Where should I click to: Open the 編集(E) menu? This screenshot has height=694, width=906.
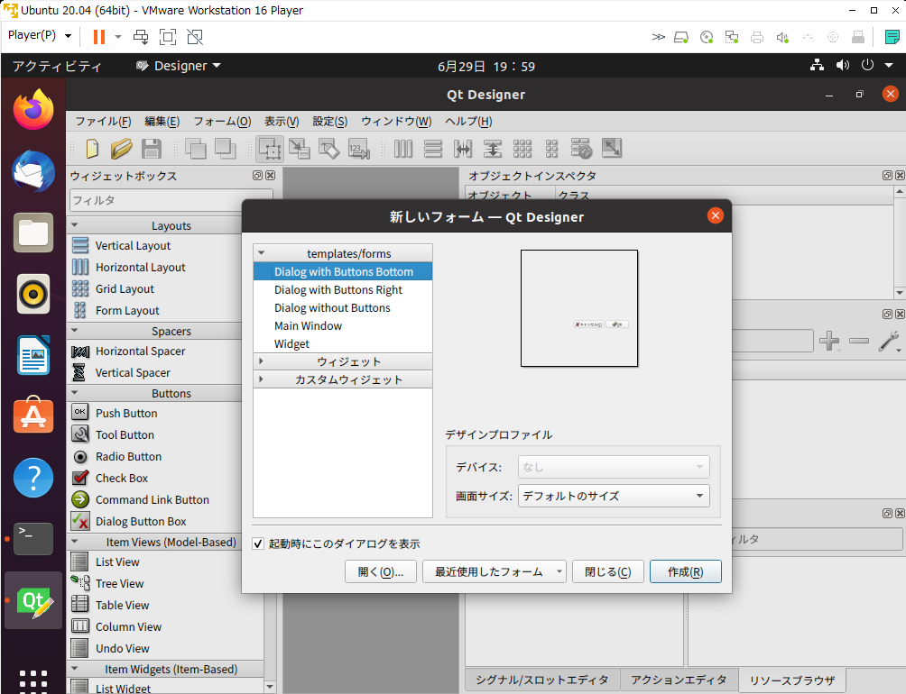click(162, 121)
